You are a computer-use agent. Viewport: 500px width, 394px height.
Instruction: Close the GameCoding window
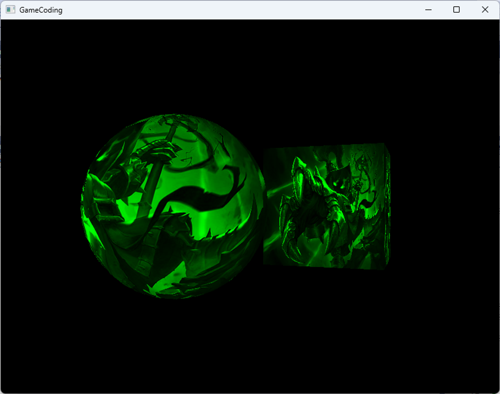(485, 10)
